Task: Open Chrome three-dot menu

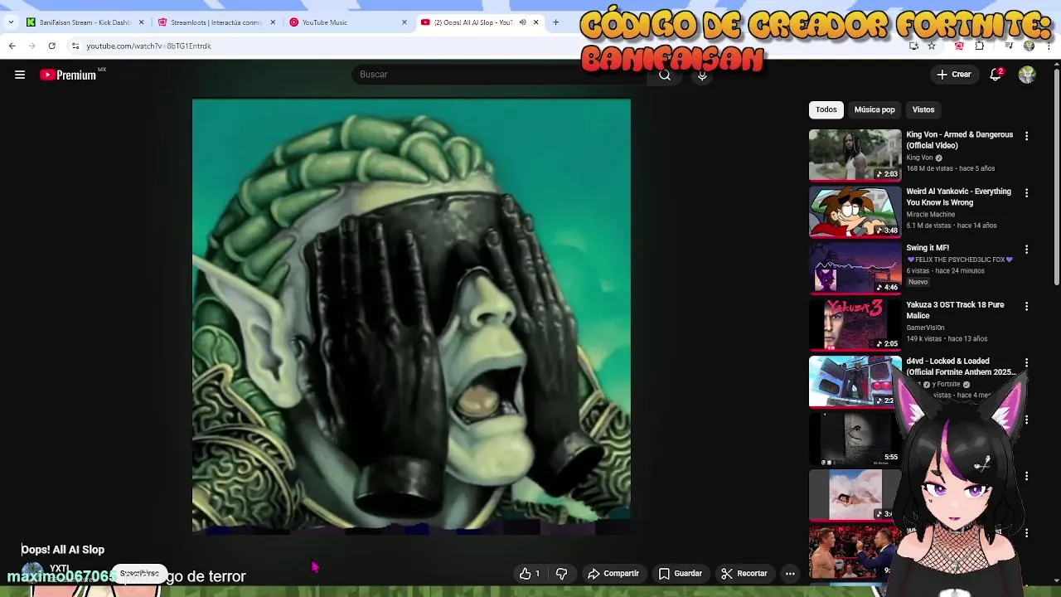Action: pyautogui.click(x=1049, y=46)
